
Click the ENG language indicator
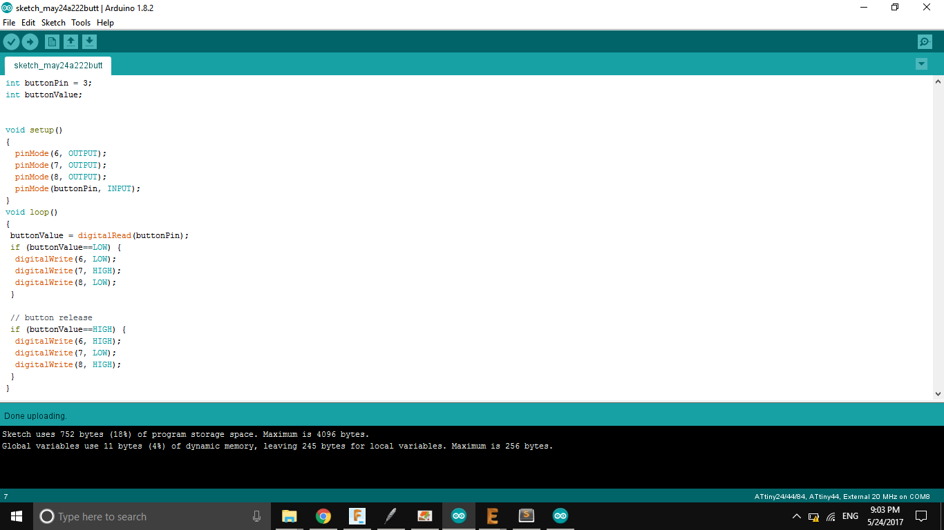850,516
